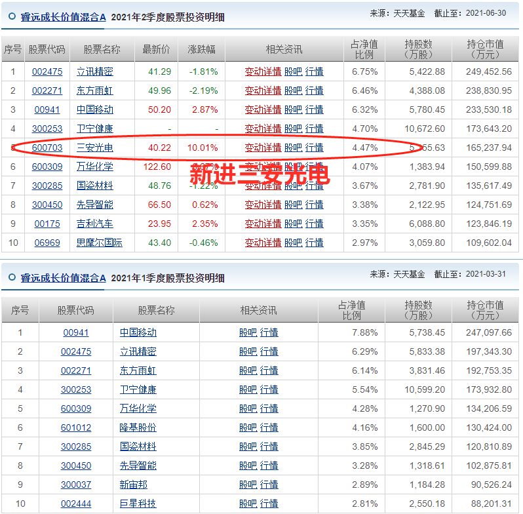Click the circle icon beside the Q2 fund title
Image resolution: width=523 pixels, height=514 pixels.
point(12,18)
